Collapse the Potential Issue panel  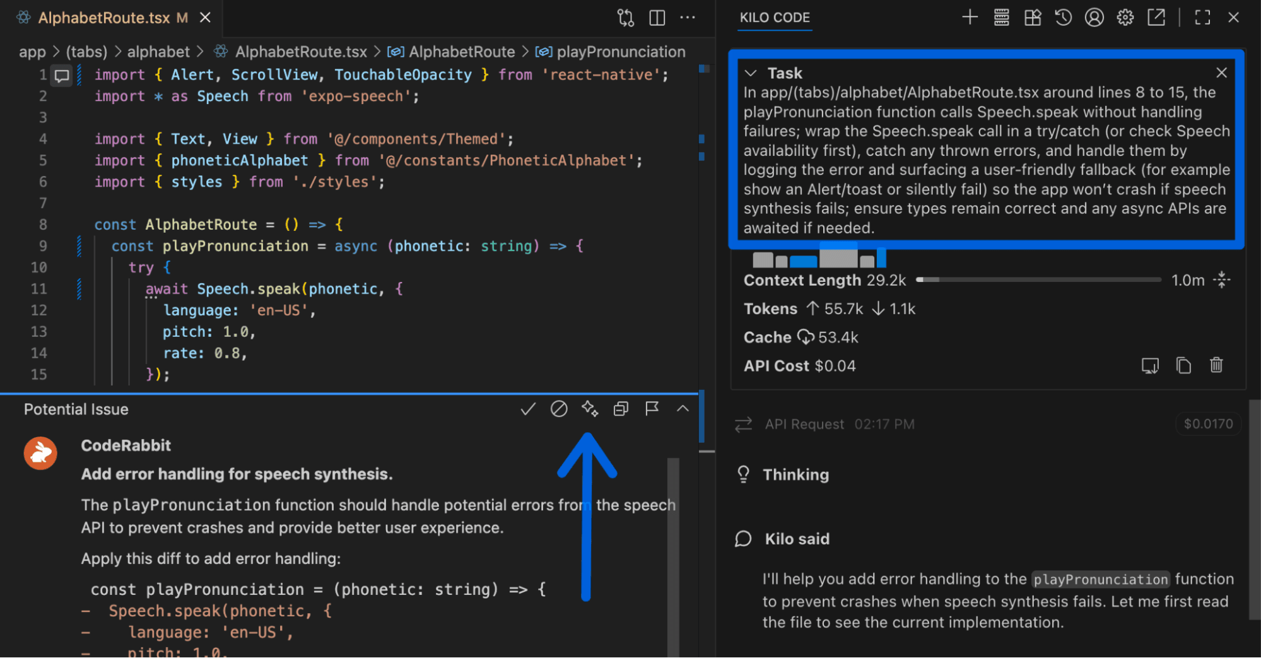point(683,409)
